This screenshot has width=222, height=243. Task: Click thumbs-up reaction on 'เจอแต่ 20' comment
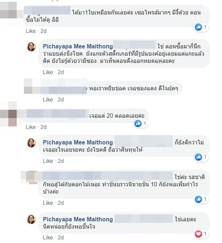138,123
